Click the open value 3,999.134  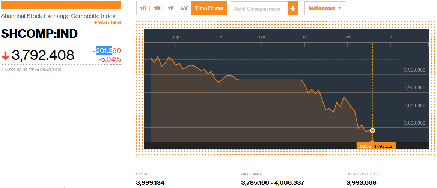click(150, 183)
